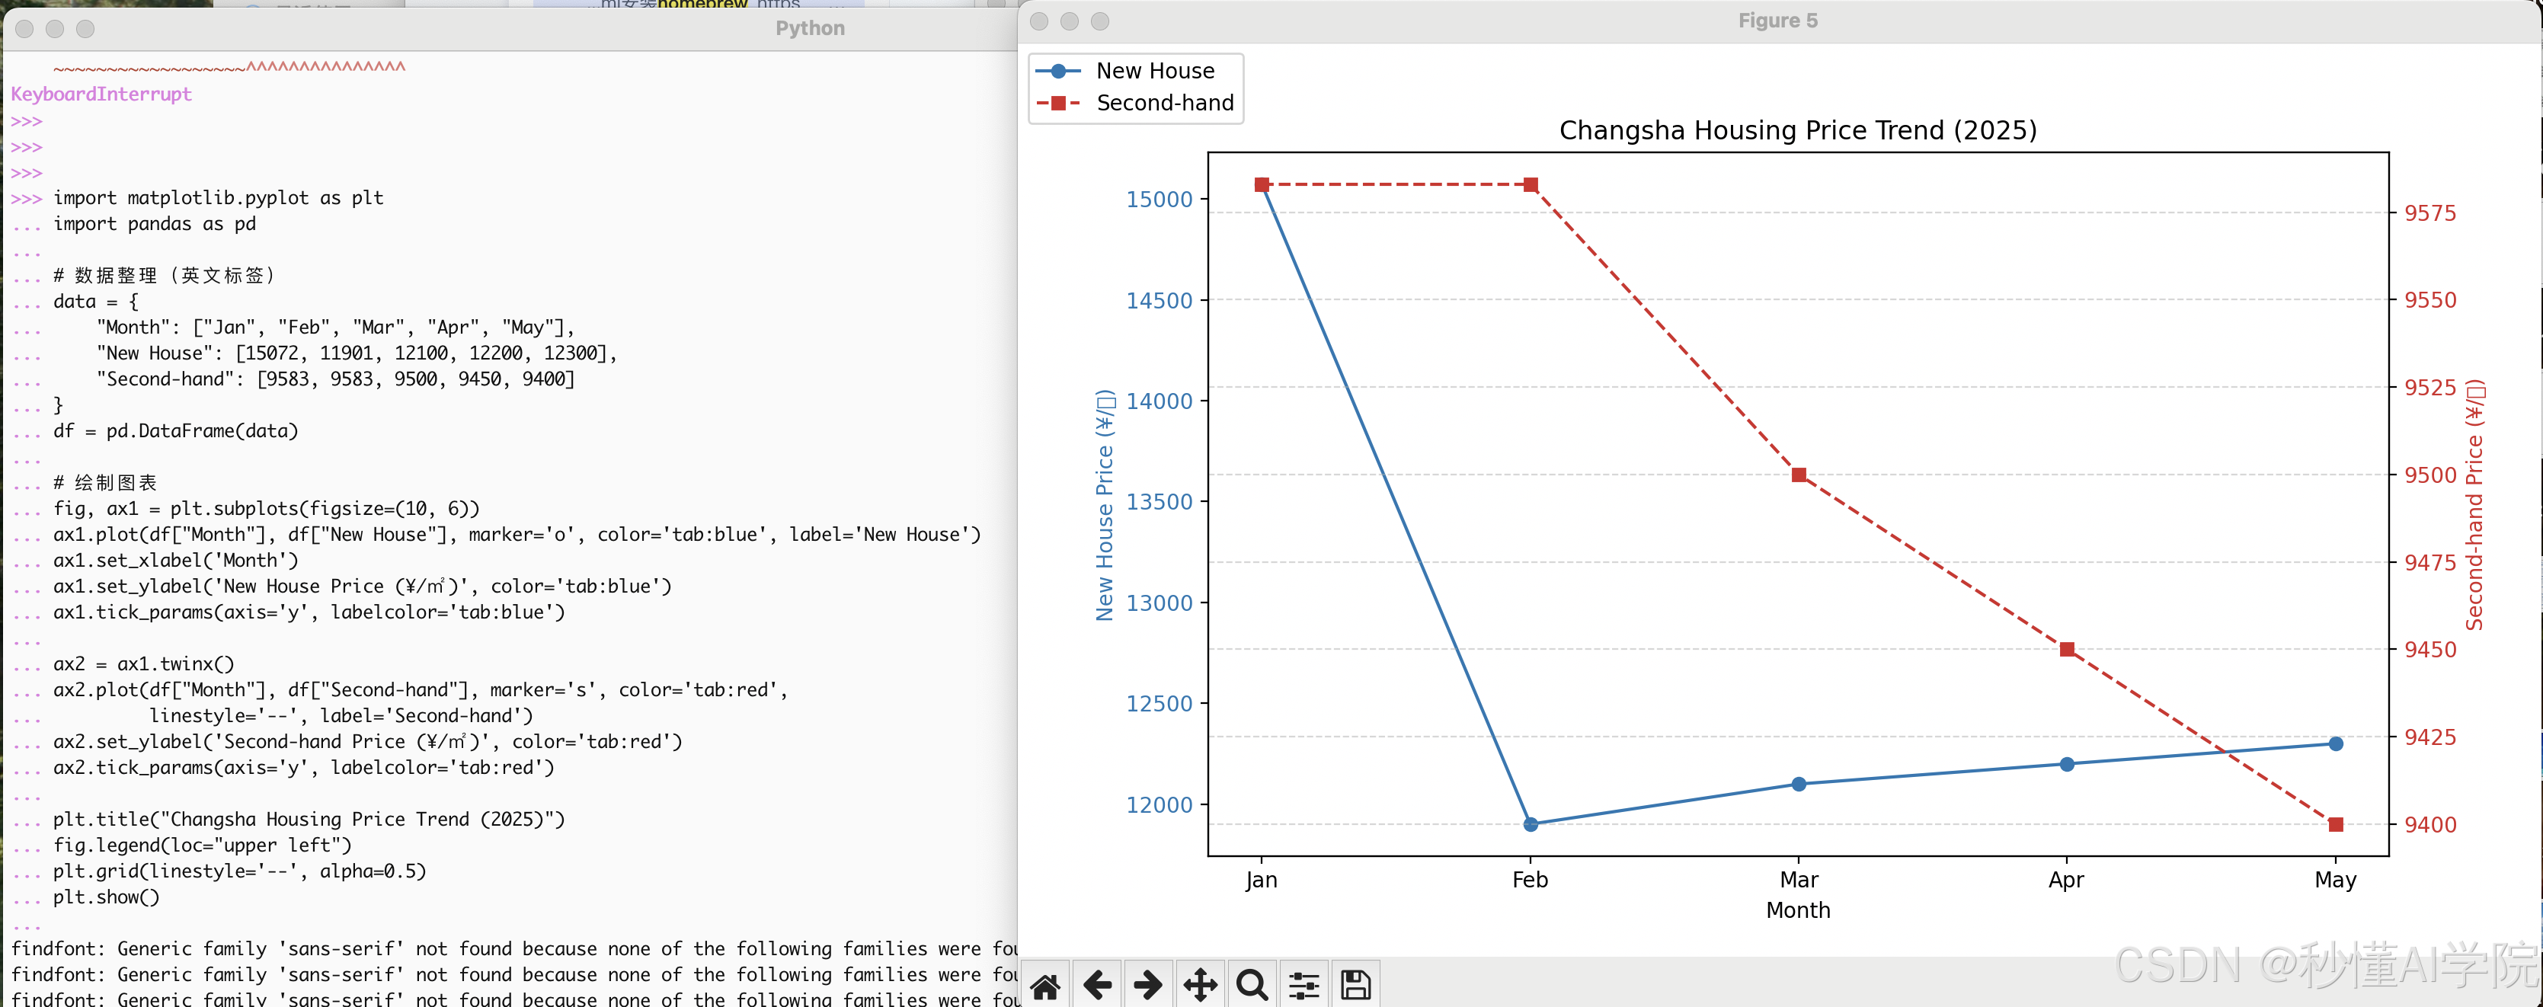2543x1007 pixels.
Task: Click the KeyboardInterrupt text in Python console
Action: [101, 94]
